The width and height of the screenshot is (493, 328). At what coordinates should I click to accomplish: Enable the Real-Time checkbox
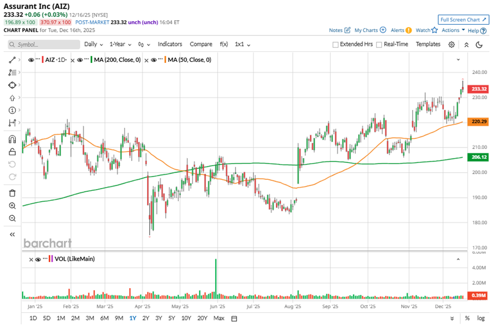point(379,45)
